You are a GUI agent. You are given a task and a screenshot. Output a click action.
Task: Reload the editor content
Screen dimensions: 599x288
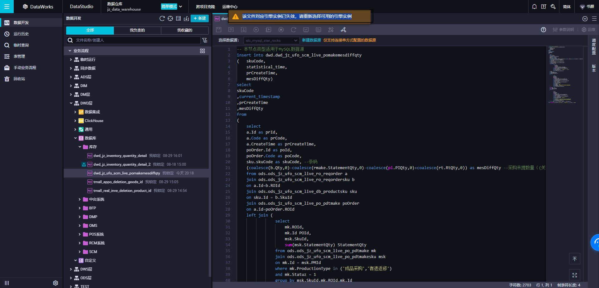point(294,30)
